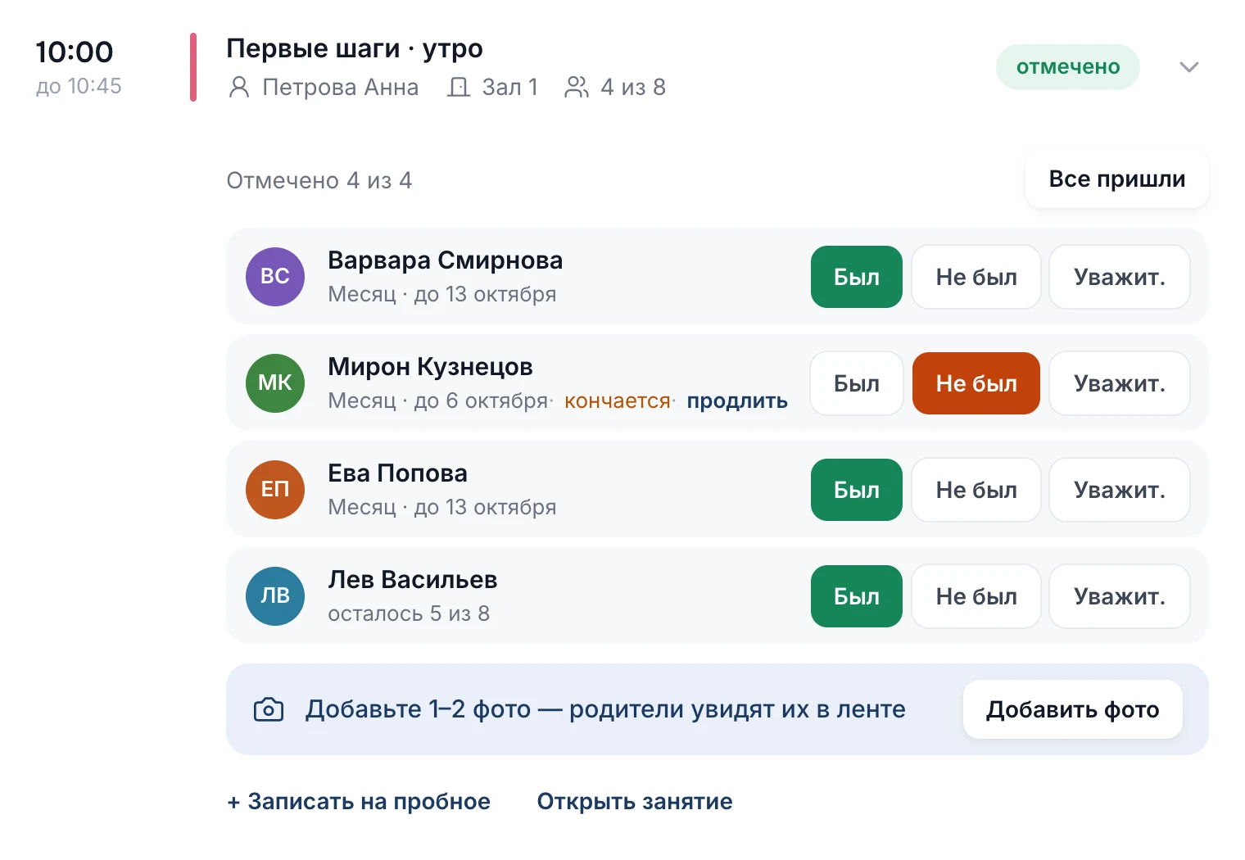Click the до 10:45 end time

click(x=79, y=86)
